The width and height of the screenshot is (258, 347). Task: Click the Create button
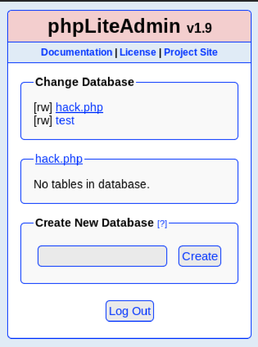[199, 256]
